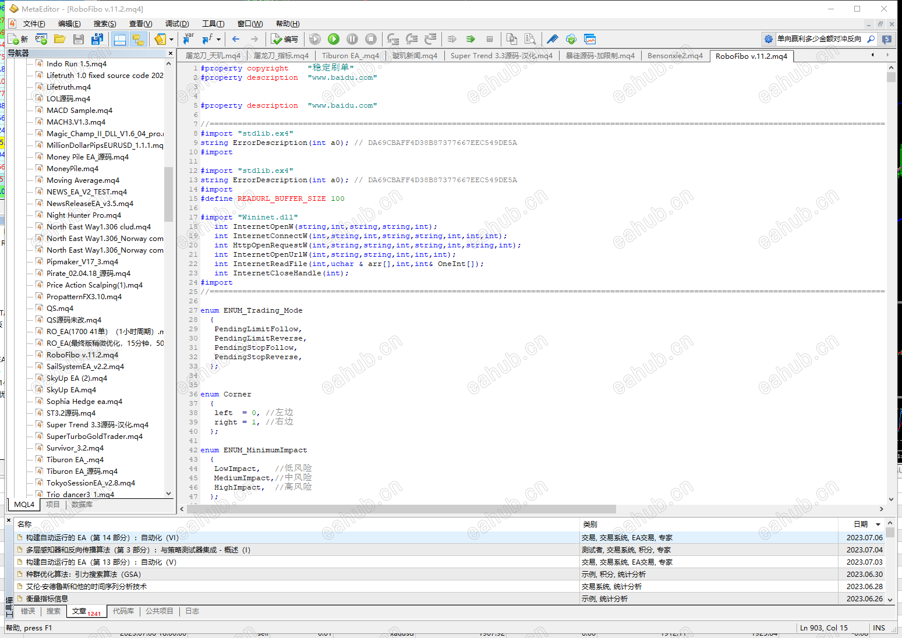The image size is (902, 638).
Task: Select Night Hunter Pro.mq4 in the navigator
Action: (x=83, y=215)
